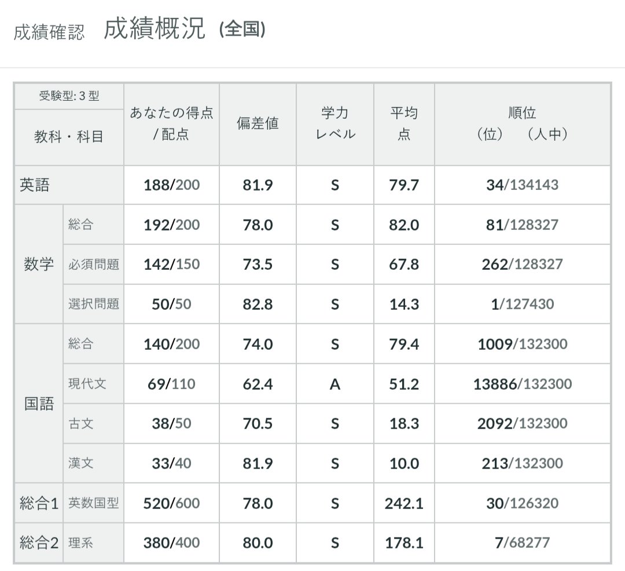Click the deviation value 82.8
Viewport: 625px width, 571px height.
pos(258,304)
